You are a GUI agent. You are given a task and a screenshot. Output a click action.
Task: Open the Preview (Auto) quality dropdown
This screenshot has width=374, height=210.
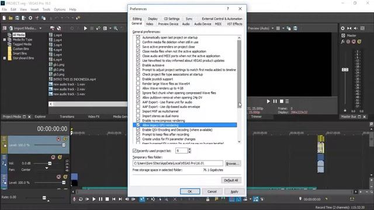click(x=273, y=29)
